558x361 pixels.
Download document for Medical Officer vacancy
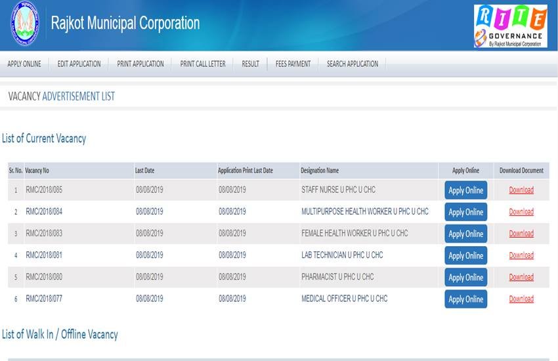tap(521, 299)
